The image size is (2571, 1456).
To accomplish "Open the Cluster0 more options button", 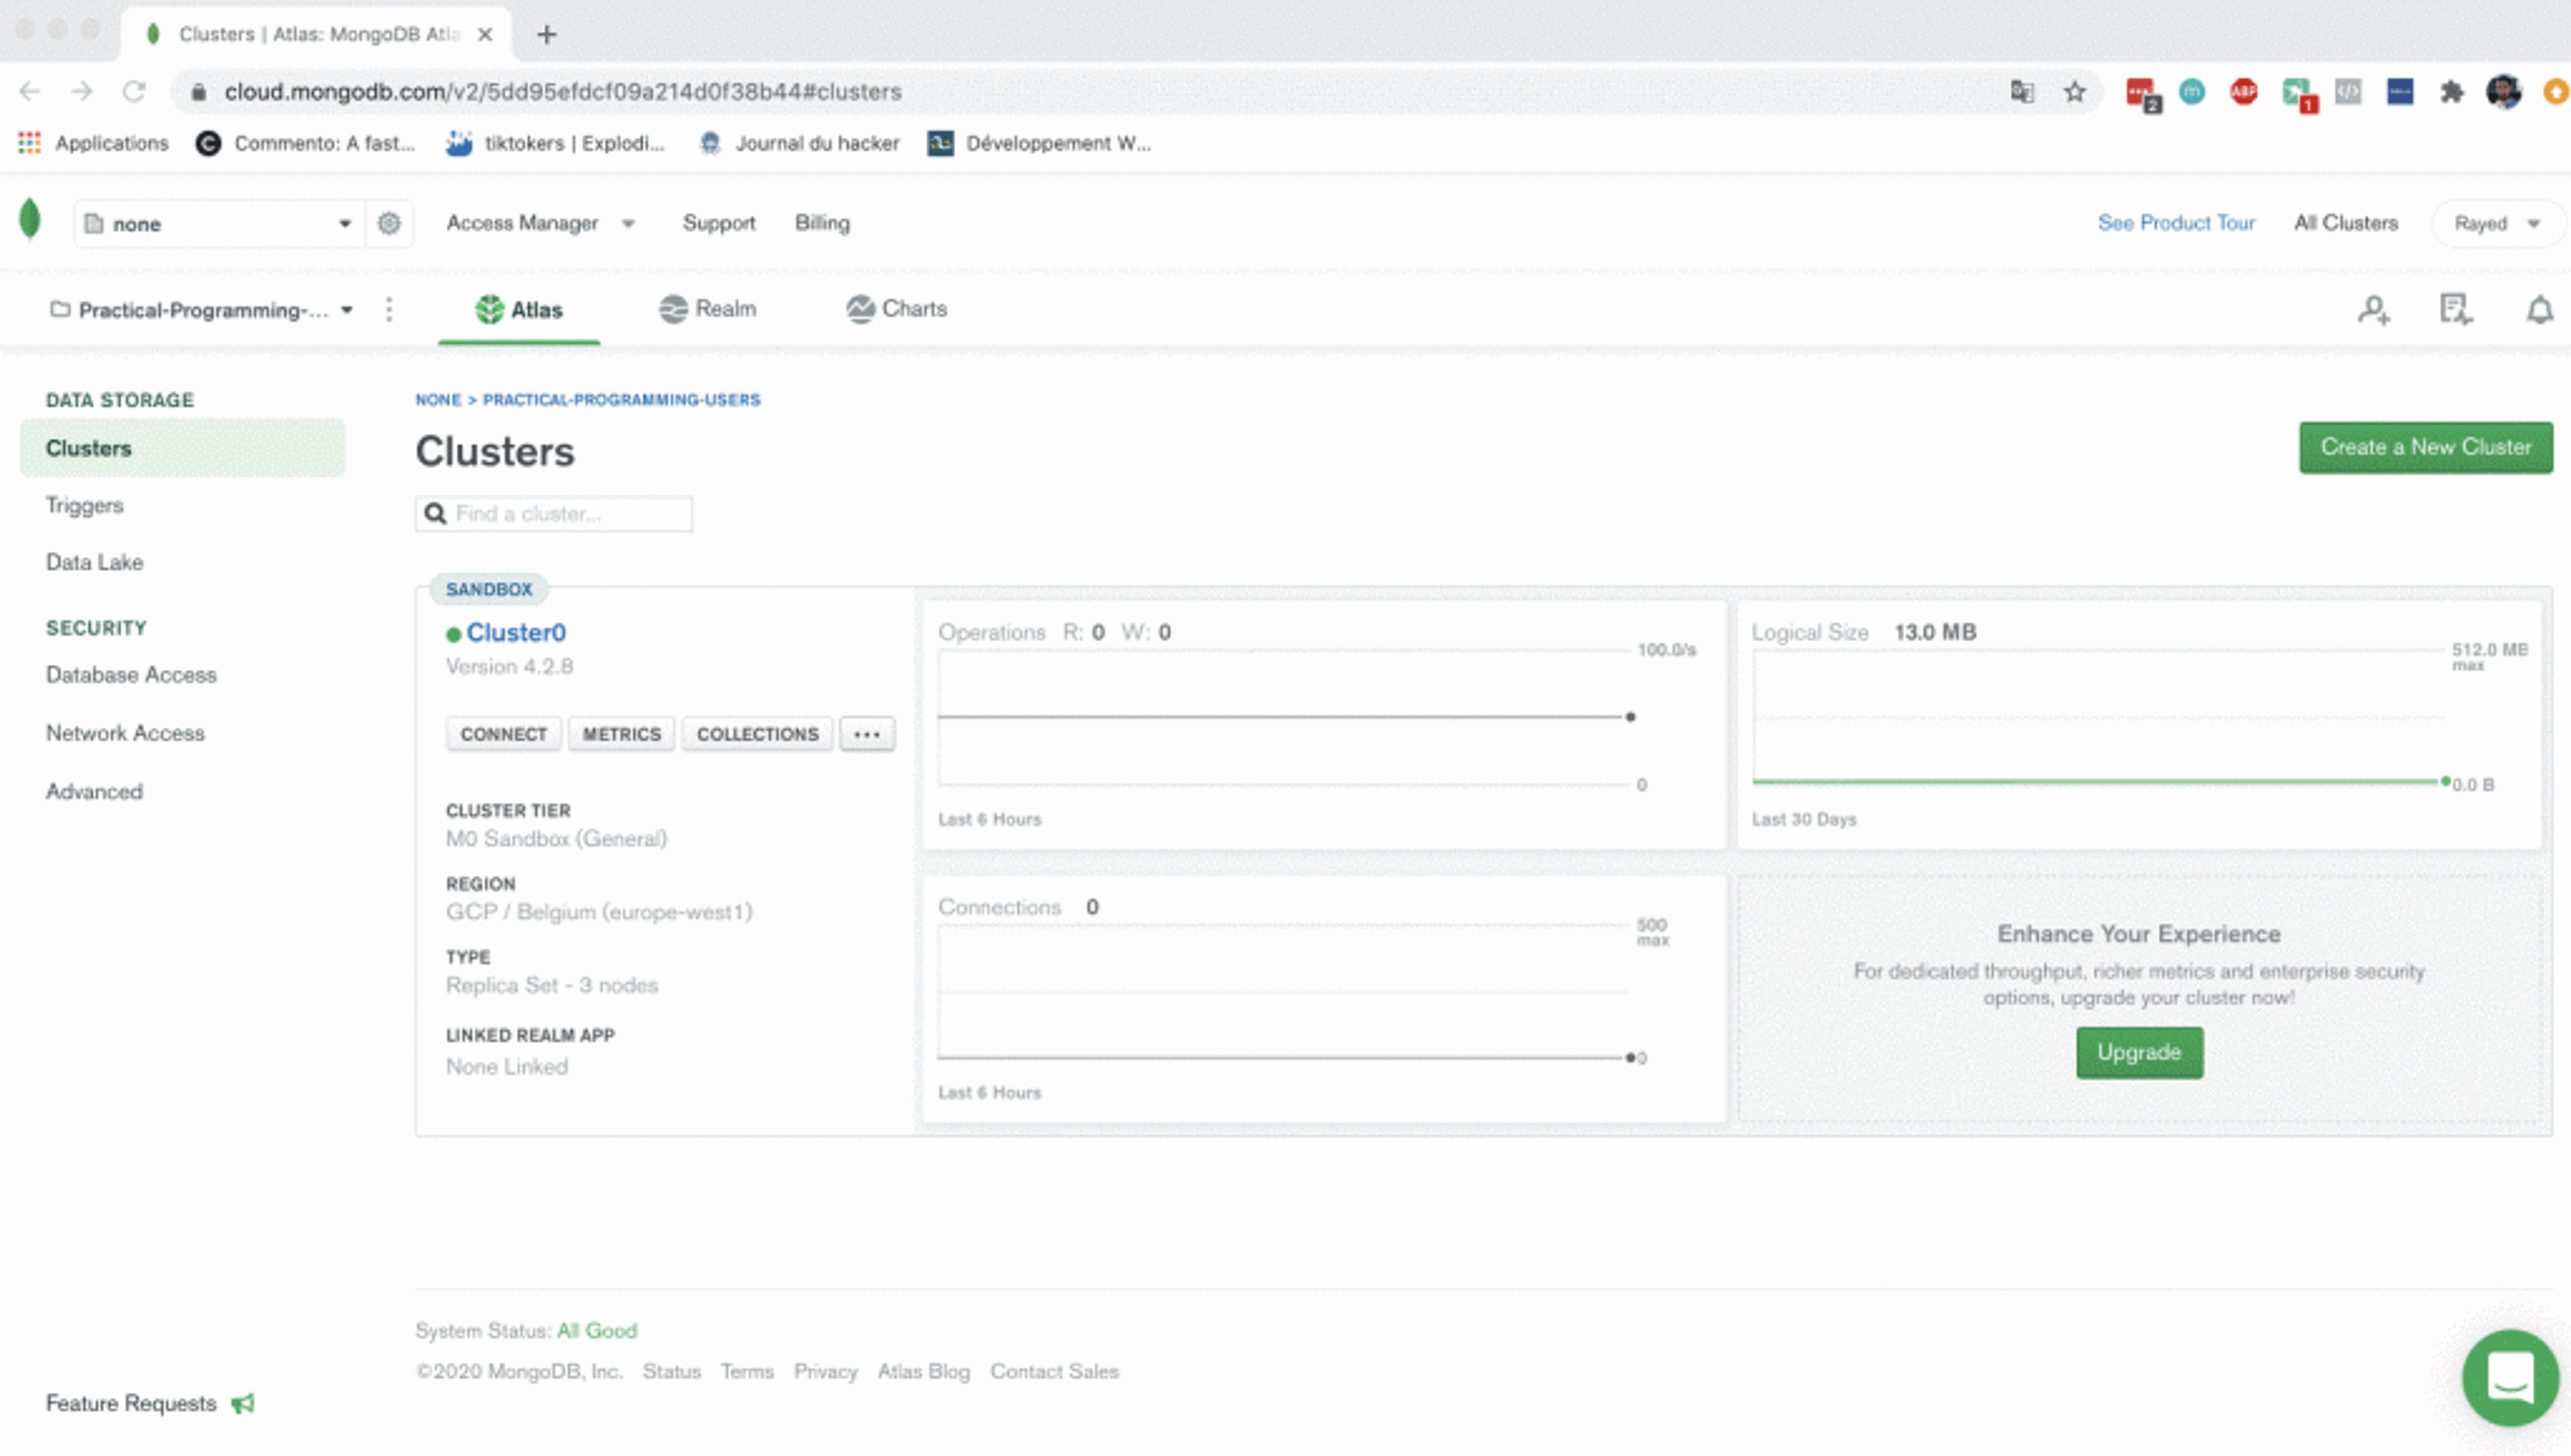I will (x=867, y=734).
